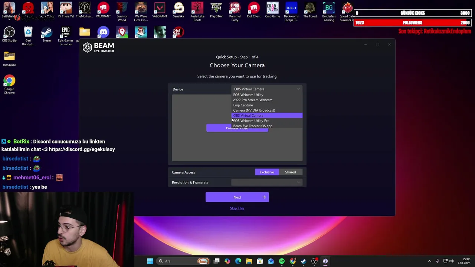
Task: Select c922 Pro Stream Webcam option
Action: pos(267,100)
